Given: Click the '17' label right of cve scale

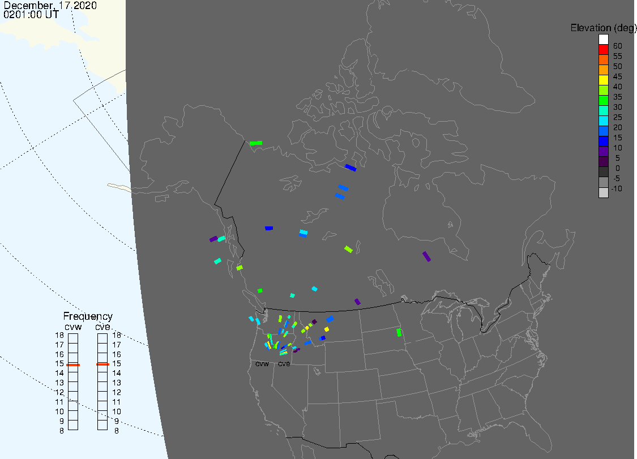Looking at the screenshot, I should pyautogui.click(x=117, y=345).
